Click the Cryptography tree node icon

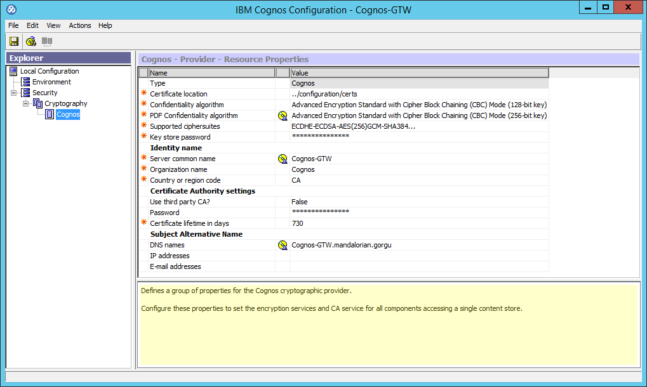37,103
